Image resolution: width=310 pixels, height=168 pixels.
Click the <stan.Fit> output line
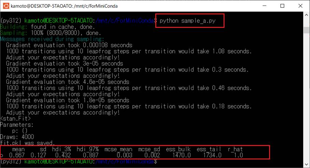coord(15,119)
